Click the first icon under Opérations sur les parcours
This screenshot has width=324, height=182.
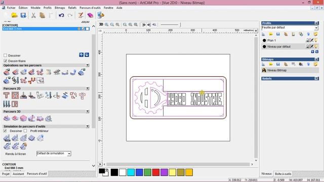click(7, 72)
